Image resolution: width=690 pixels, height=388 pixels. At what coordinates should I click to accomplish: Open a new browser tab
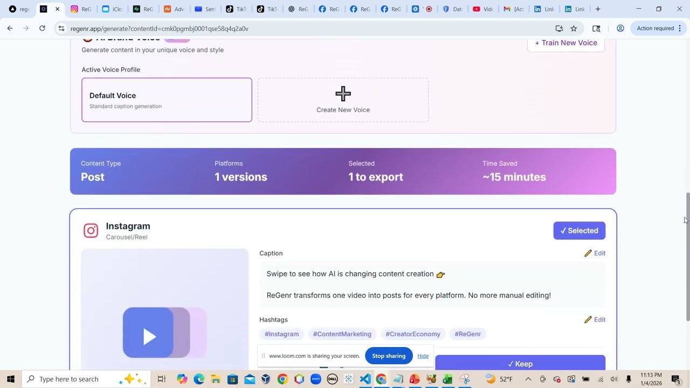tap(598, 9)
